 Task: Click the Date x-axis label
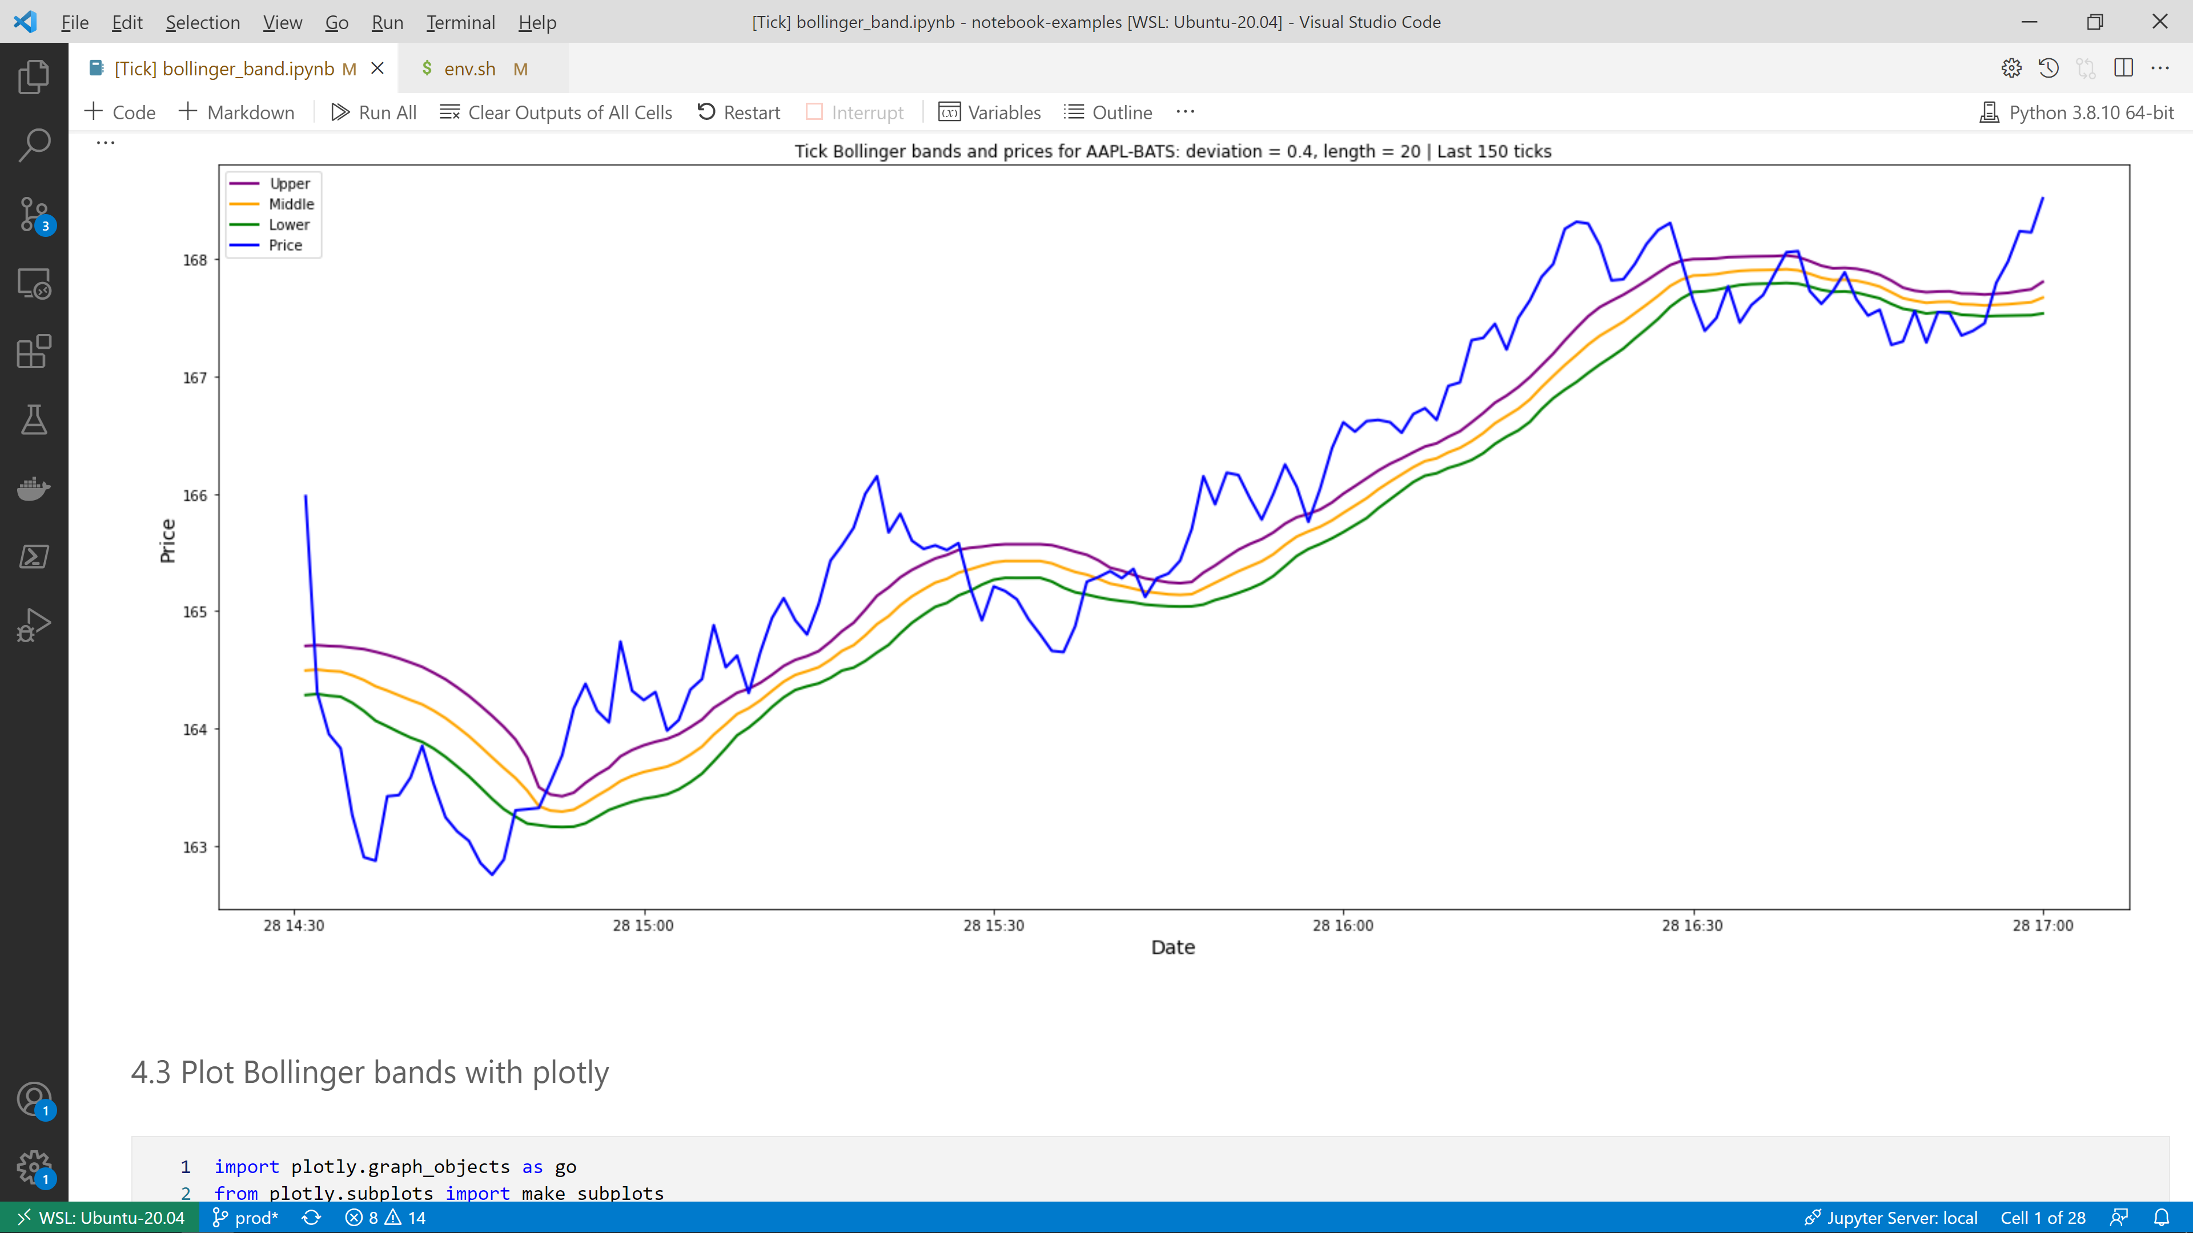(x=1173, y=947)
